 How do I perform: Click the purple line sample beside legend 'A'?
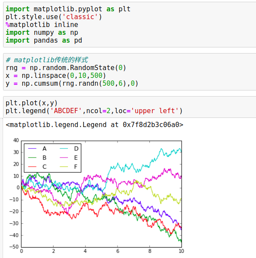pyautogui.click(x=32, y=149)
